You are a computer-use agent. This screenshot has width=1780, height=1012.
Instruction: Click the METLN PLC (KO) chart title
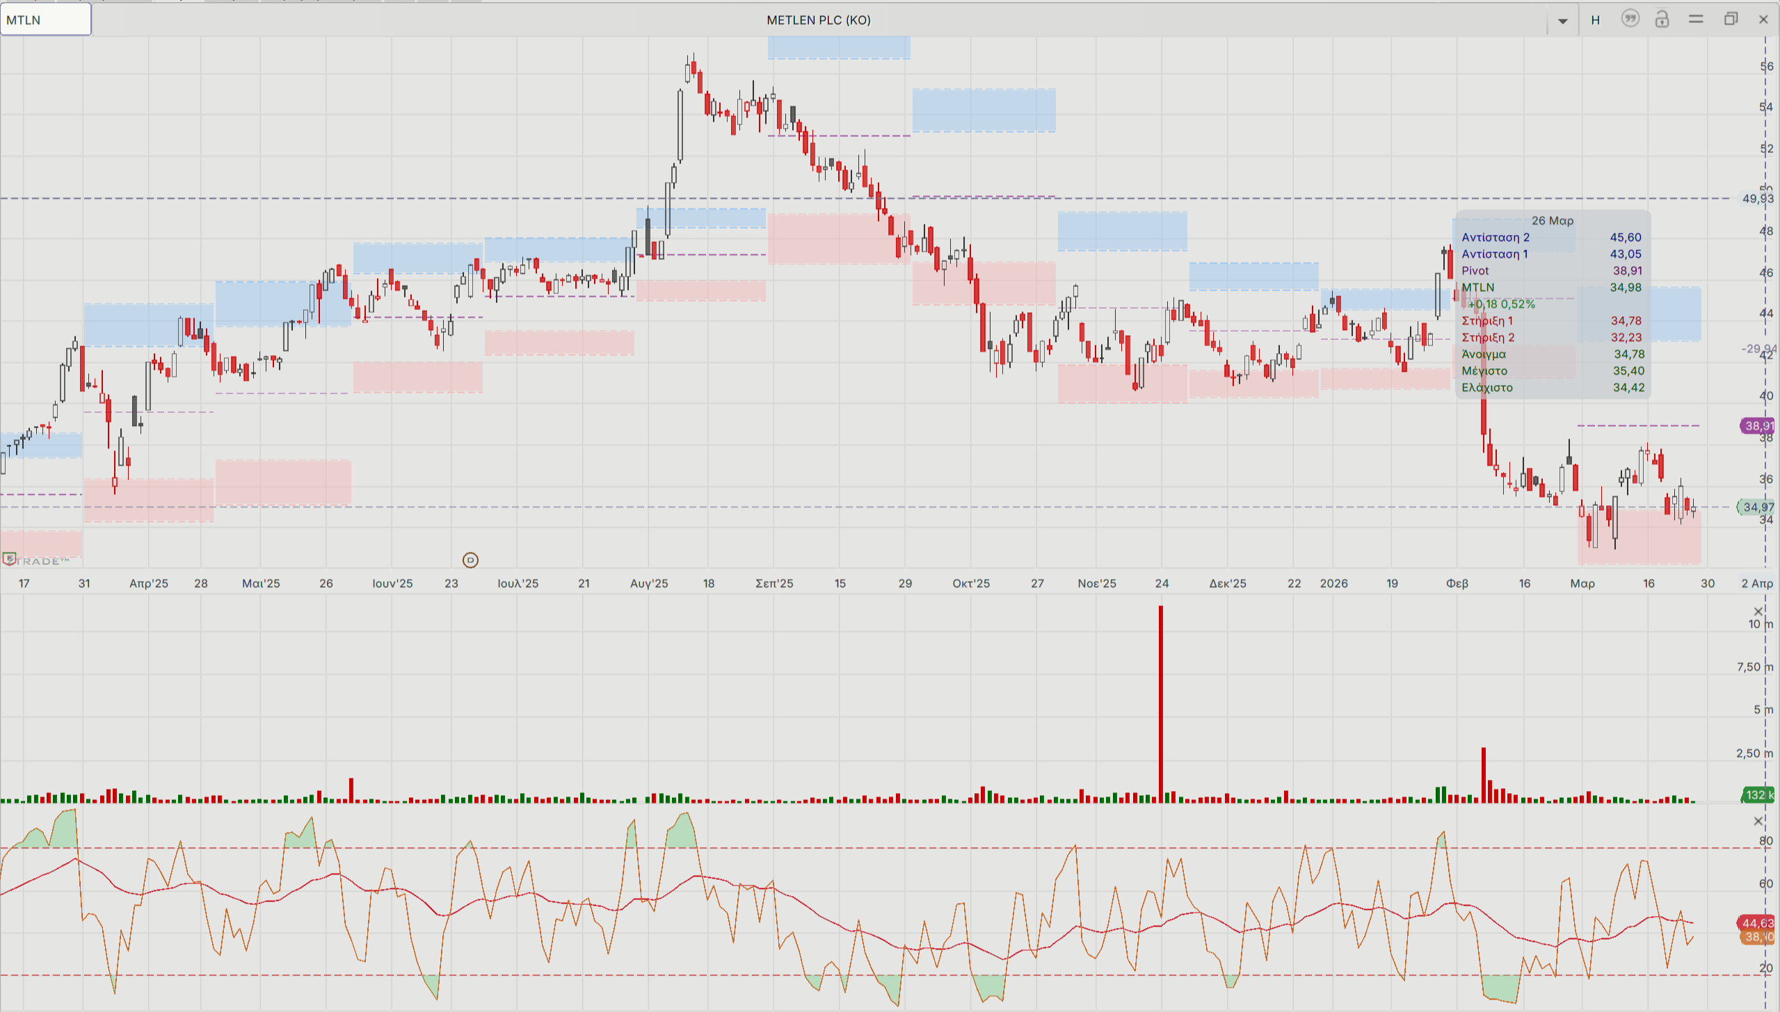819,19
